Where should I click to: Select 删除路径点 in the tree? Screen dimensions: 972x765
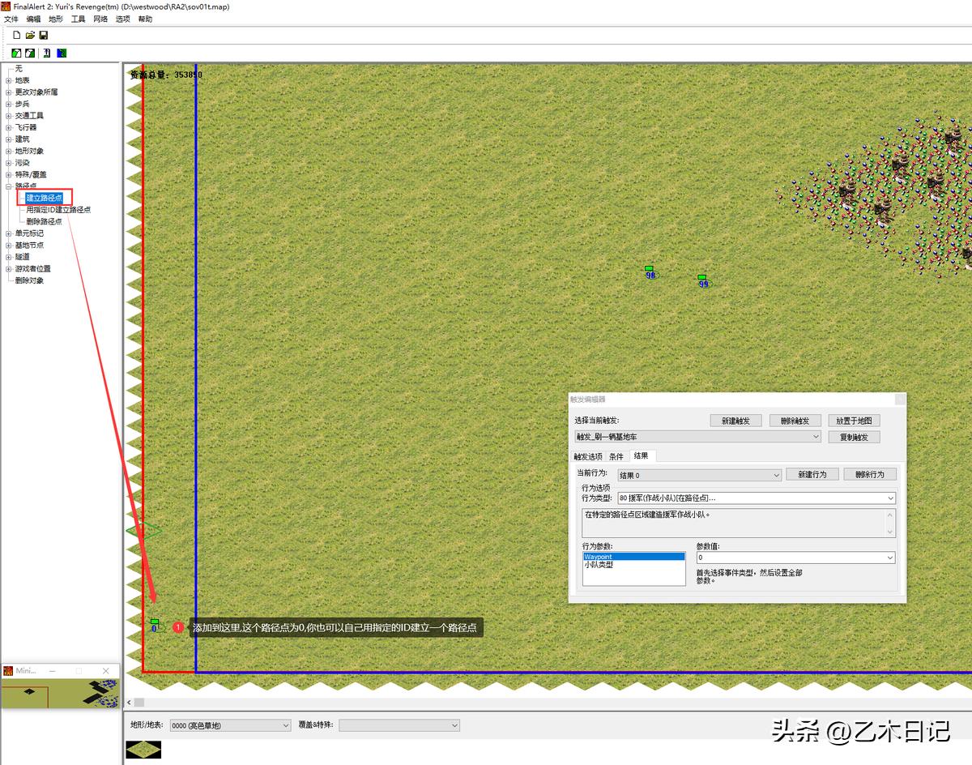tap(44, 221)
